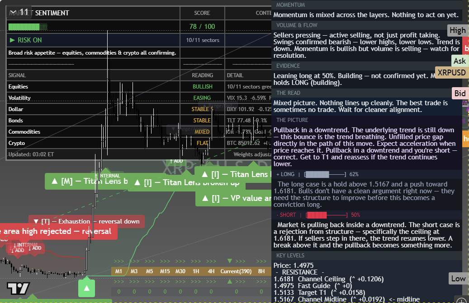Click the up triangle below Current(390)
Screen dimensions: 469x303
tap(230, 281)
